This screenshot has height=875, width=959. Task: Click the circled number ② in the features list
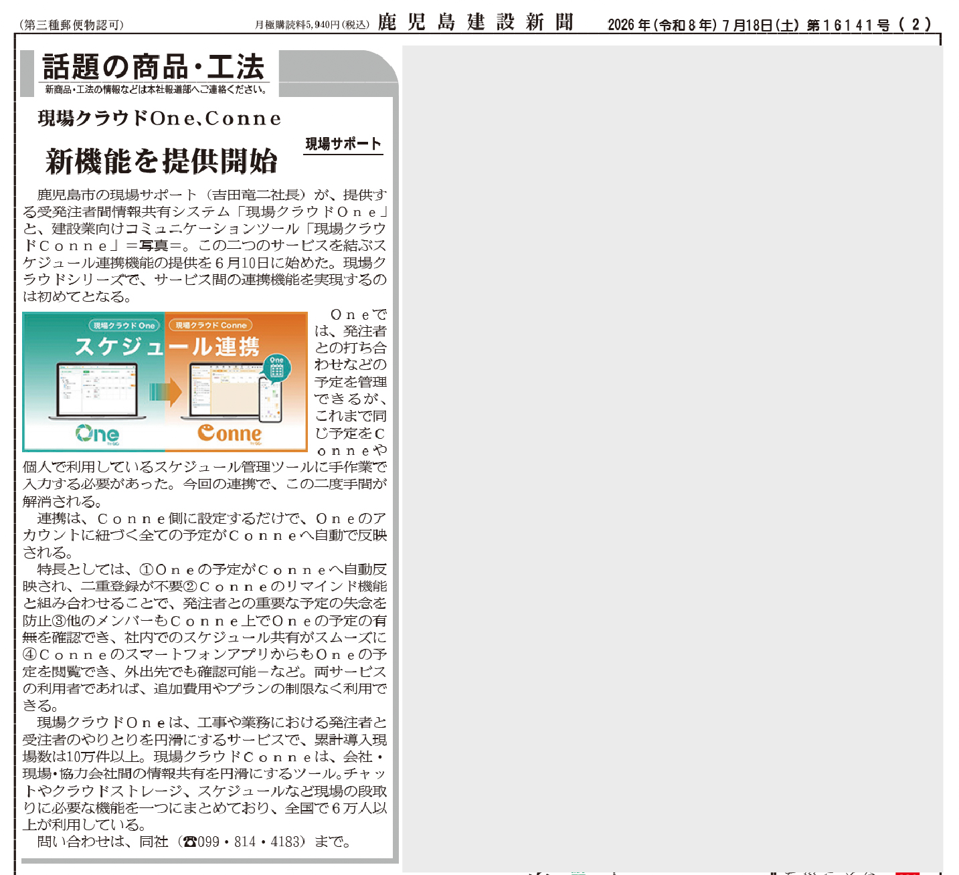click(190, 586)
